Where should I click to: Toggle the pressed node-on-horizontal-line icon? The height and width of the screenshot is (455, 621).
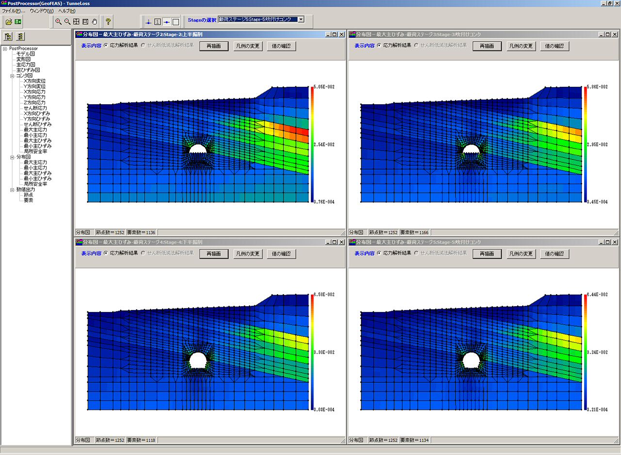166,21
